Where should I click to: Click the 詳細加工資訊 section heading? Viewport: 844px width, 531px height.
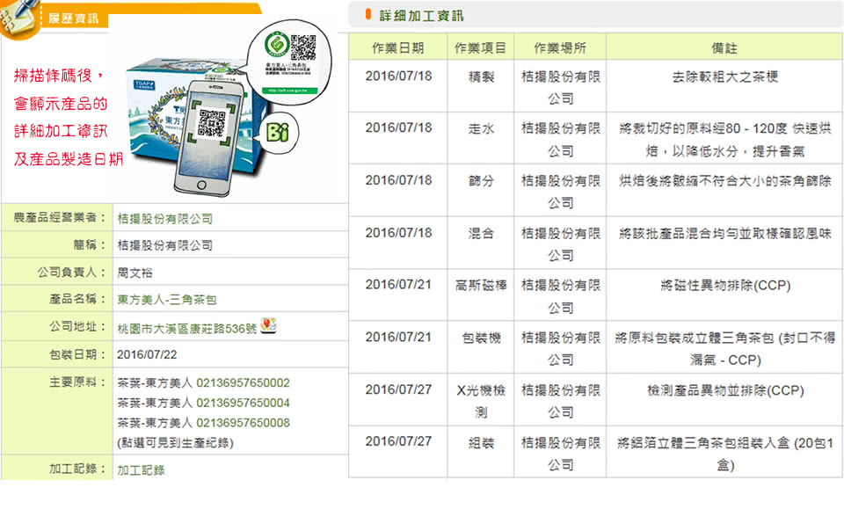[x=421, y=16]
